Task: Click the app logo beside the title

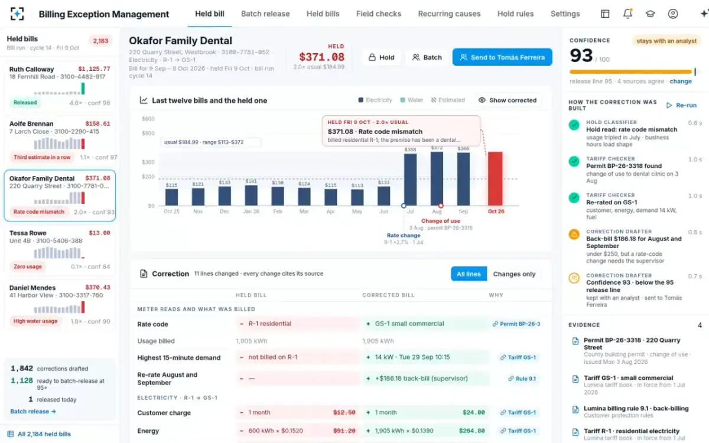Action: pyautogui.click(x=17, y=14)
